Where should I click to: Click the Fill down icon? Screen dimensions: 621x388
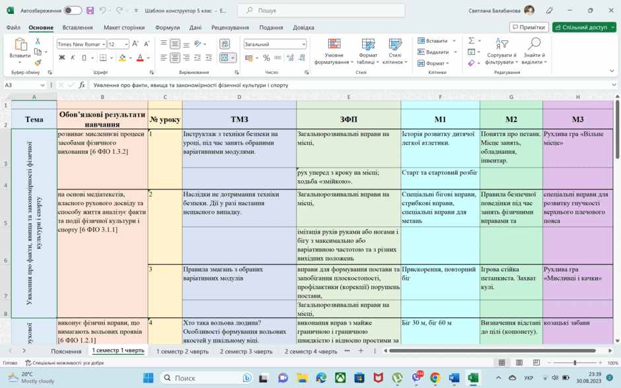(x=471, y=52)
